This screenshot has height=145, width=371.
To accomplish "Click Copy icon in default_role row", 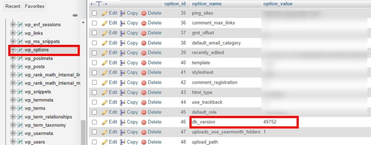I will pyautogui.click(x=122, y=112).
